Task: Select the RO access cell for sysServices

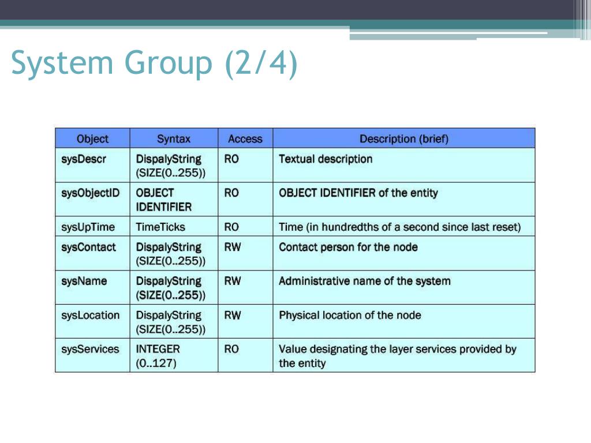Action: click(x=245, y=355)
